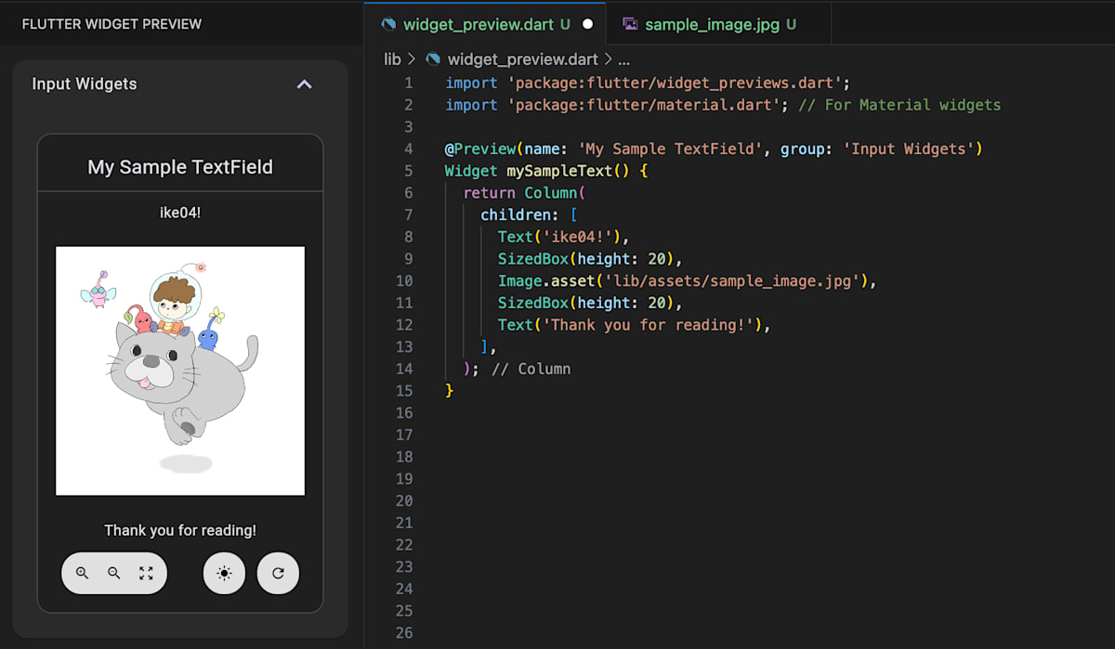This screenshot has height=649, width=1115.
Task: Click the 'return Column(' code on line 6
Action: point(525,193)
